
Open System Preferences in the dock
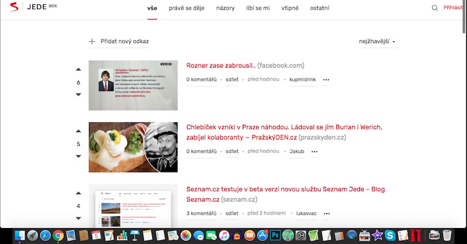click(300, 235)
